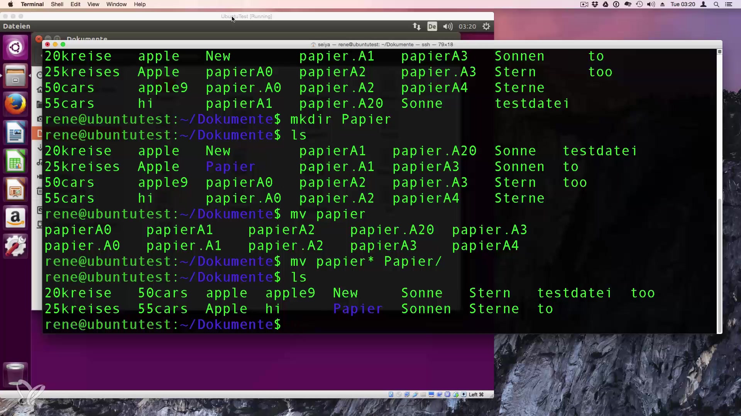Viewport: 741px width, 416px height.
Task: Open macOS Spotlight search
Action: pyautogui.click(x=716, y=4)
